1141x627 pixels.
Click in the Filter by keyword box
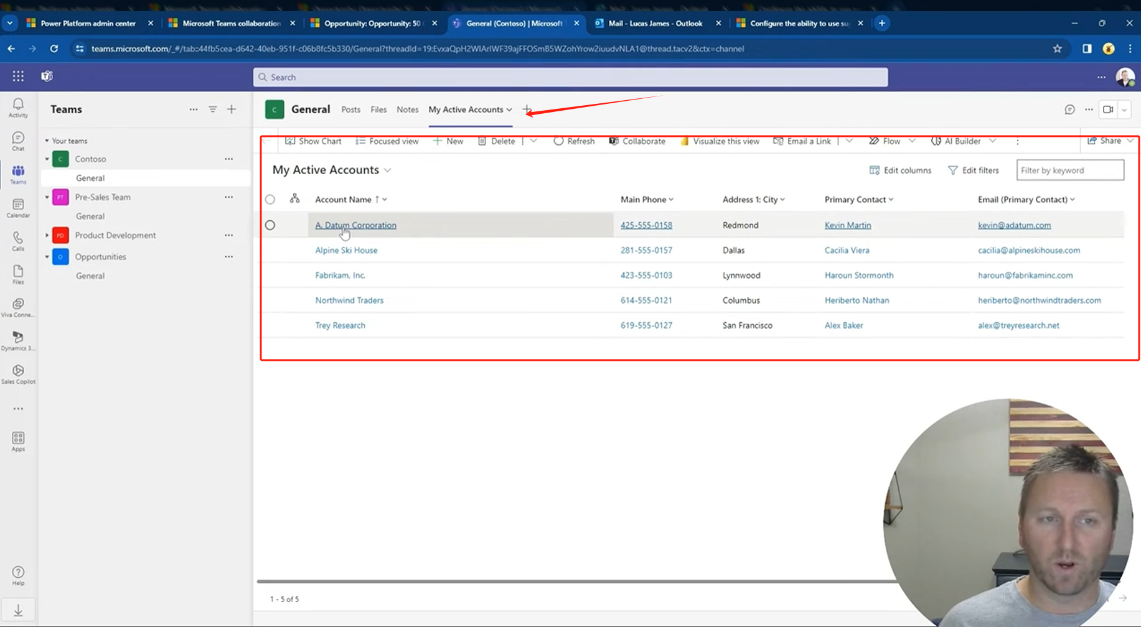(1070, 170)
